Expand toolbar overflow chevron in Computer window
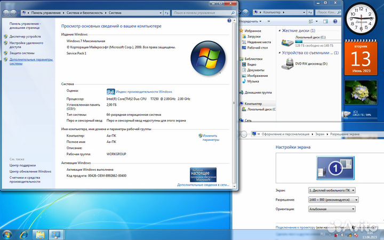The width and height of the screenshot is (384, 240). pyautogui.click(x=269, y=21)
